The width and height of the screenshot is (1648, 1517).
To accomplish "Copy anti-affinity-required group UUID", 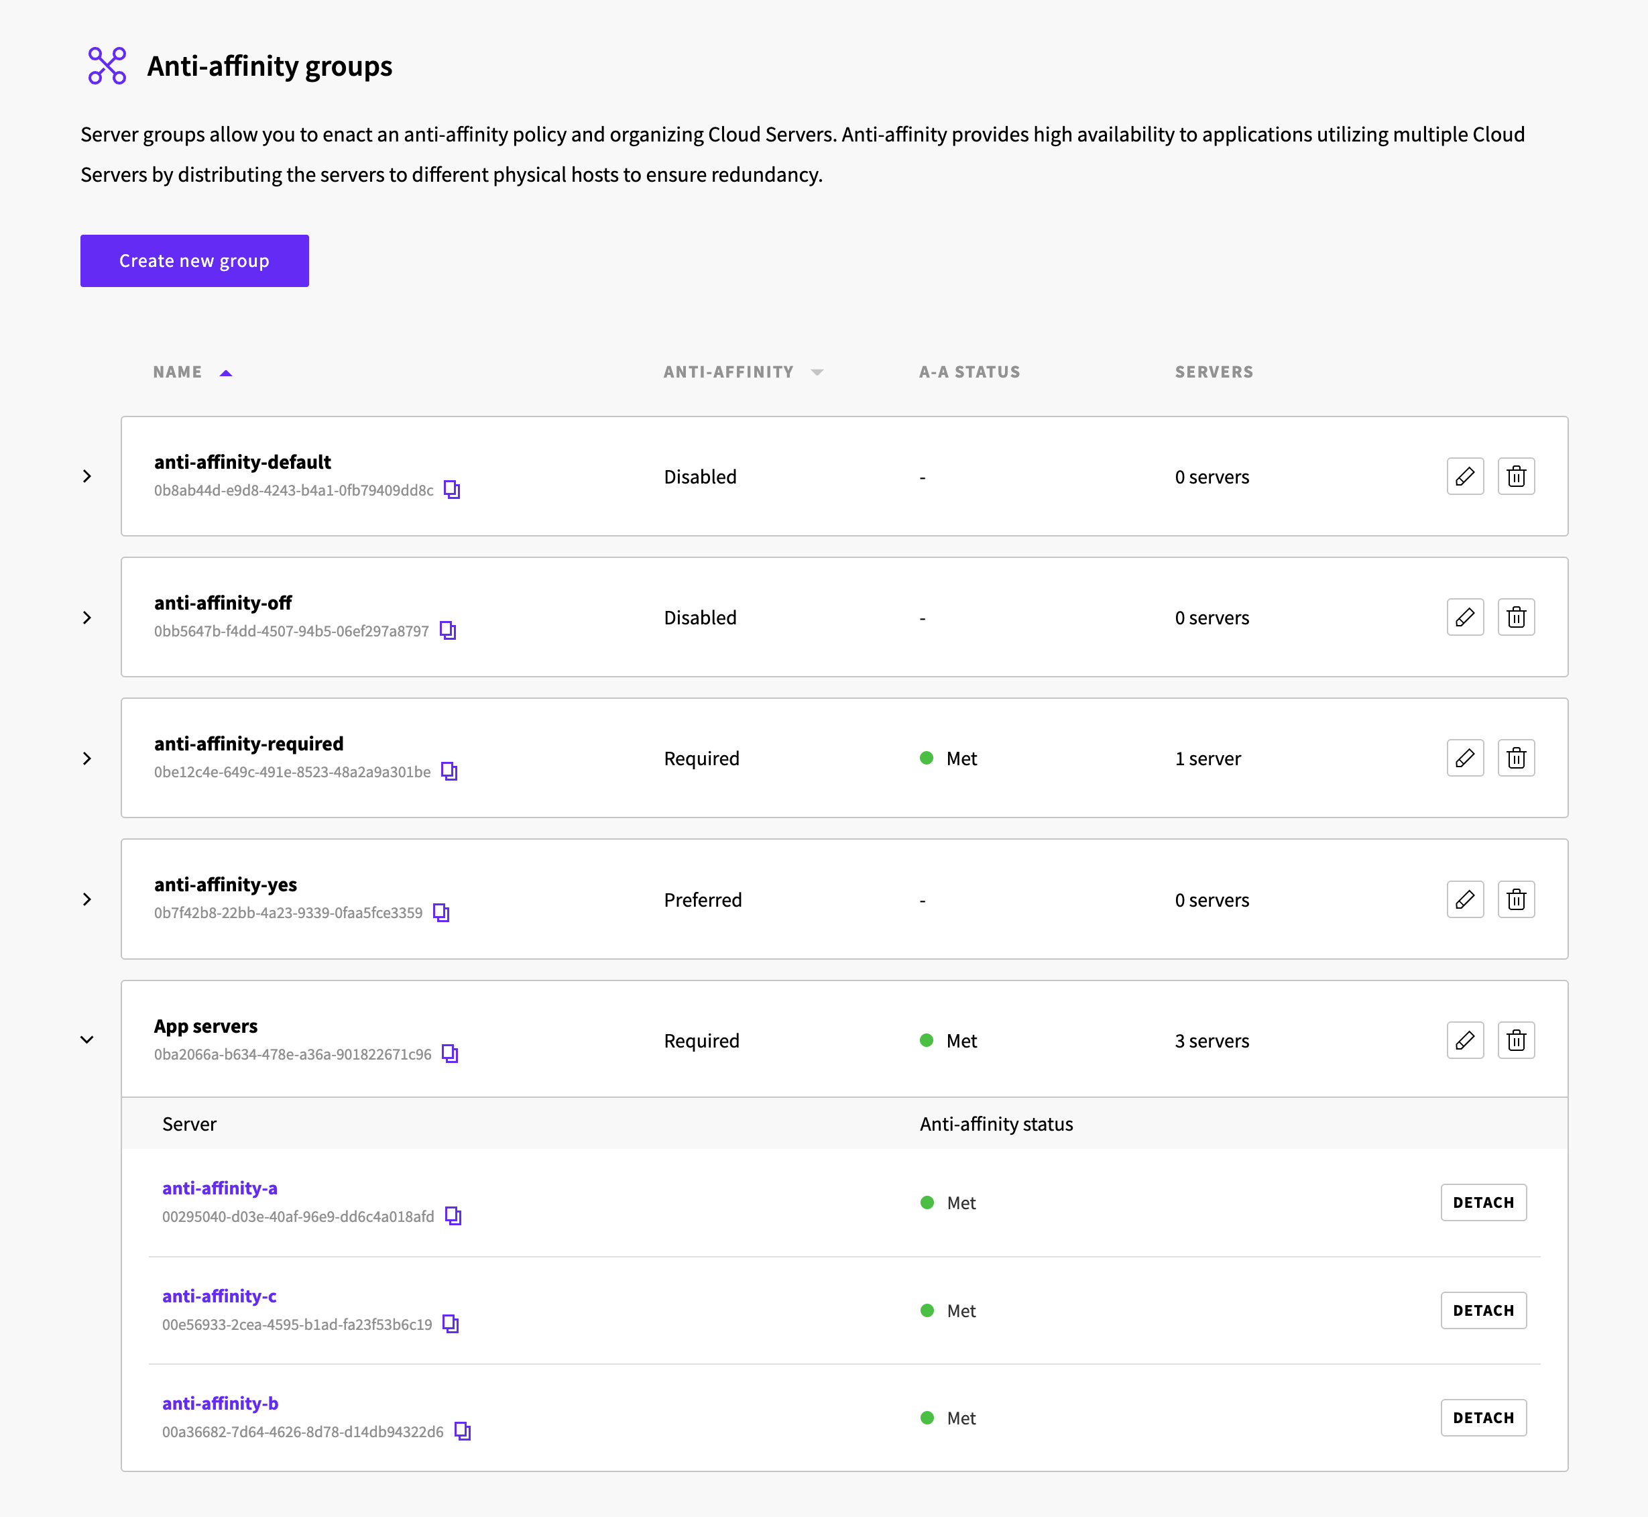I will [x=449, y=772].
